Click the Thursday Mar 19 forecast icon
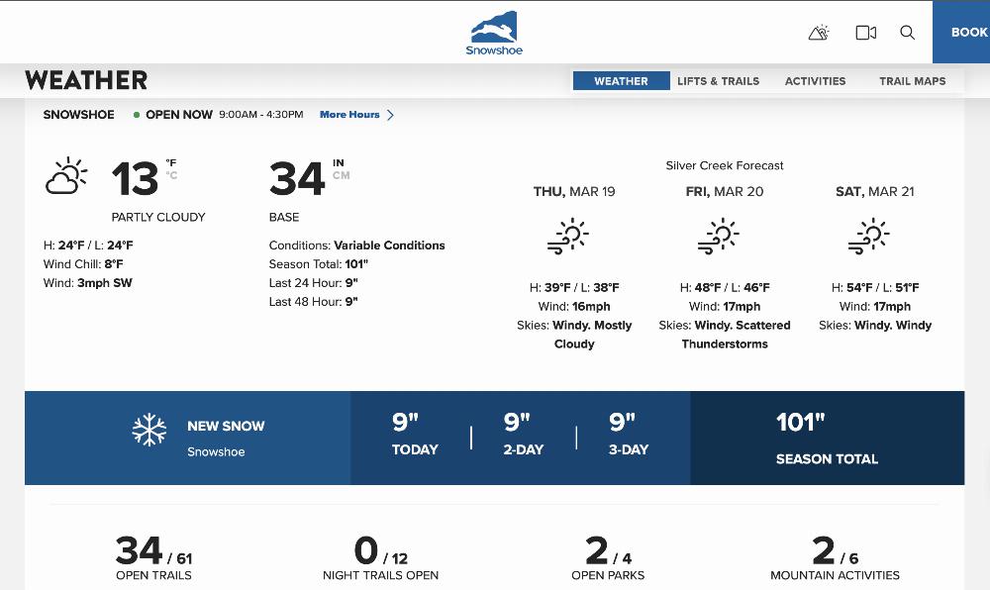The width and height of the screenshot is (990, 590). coord(568,238)
